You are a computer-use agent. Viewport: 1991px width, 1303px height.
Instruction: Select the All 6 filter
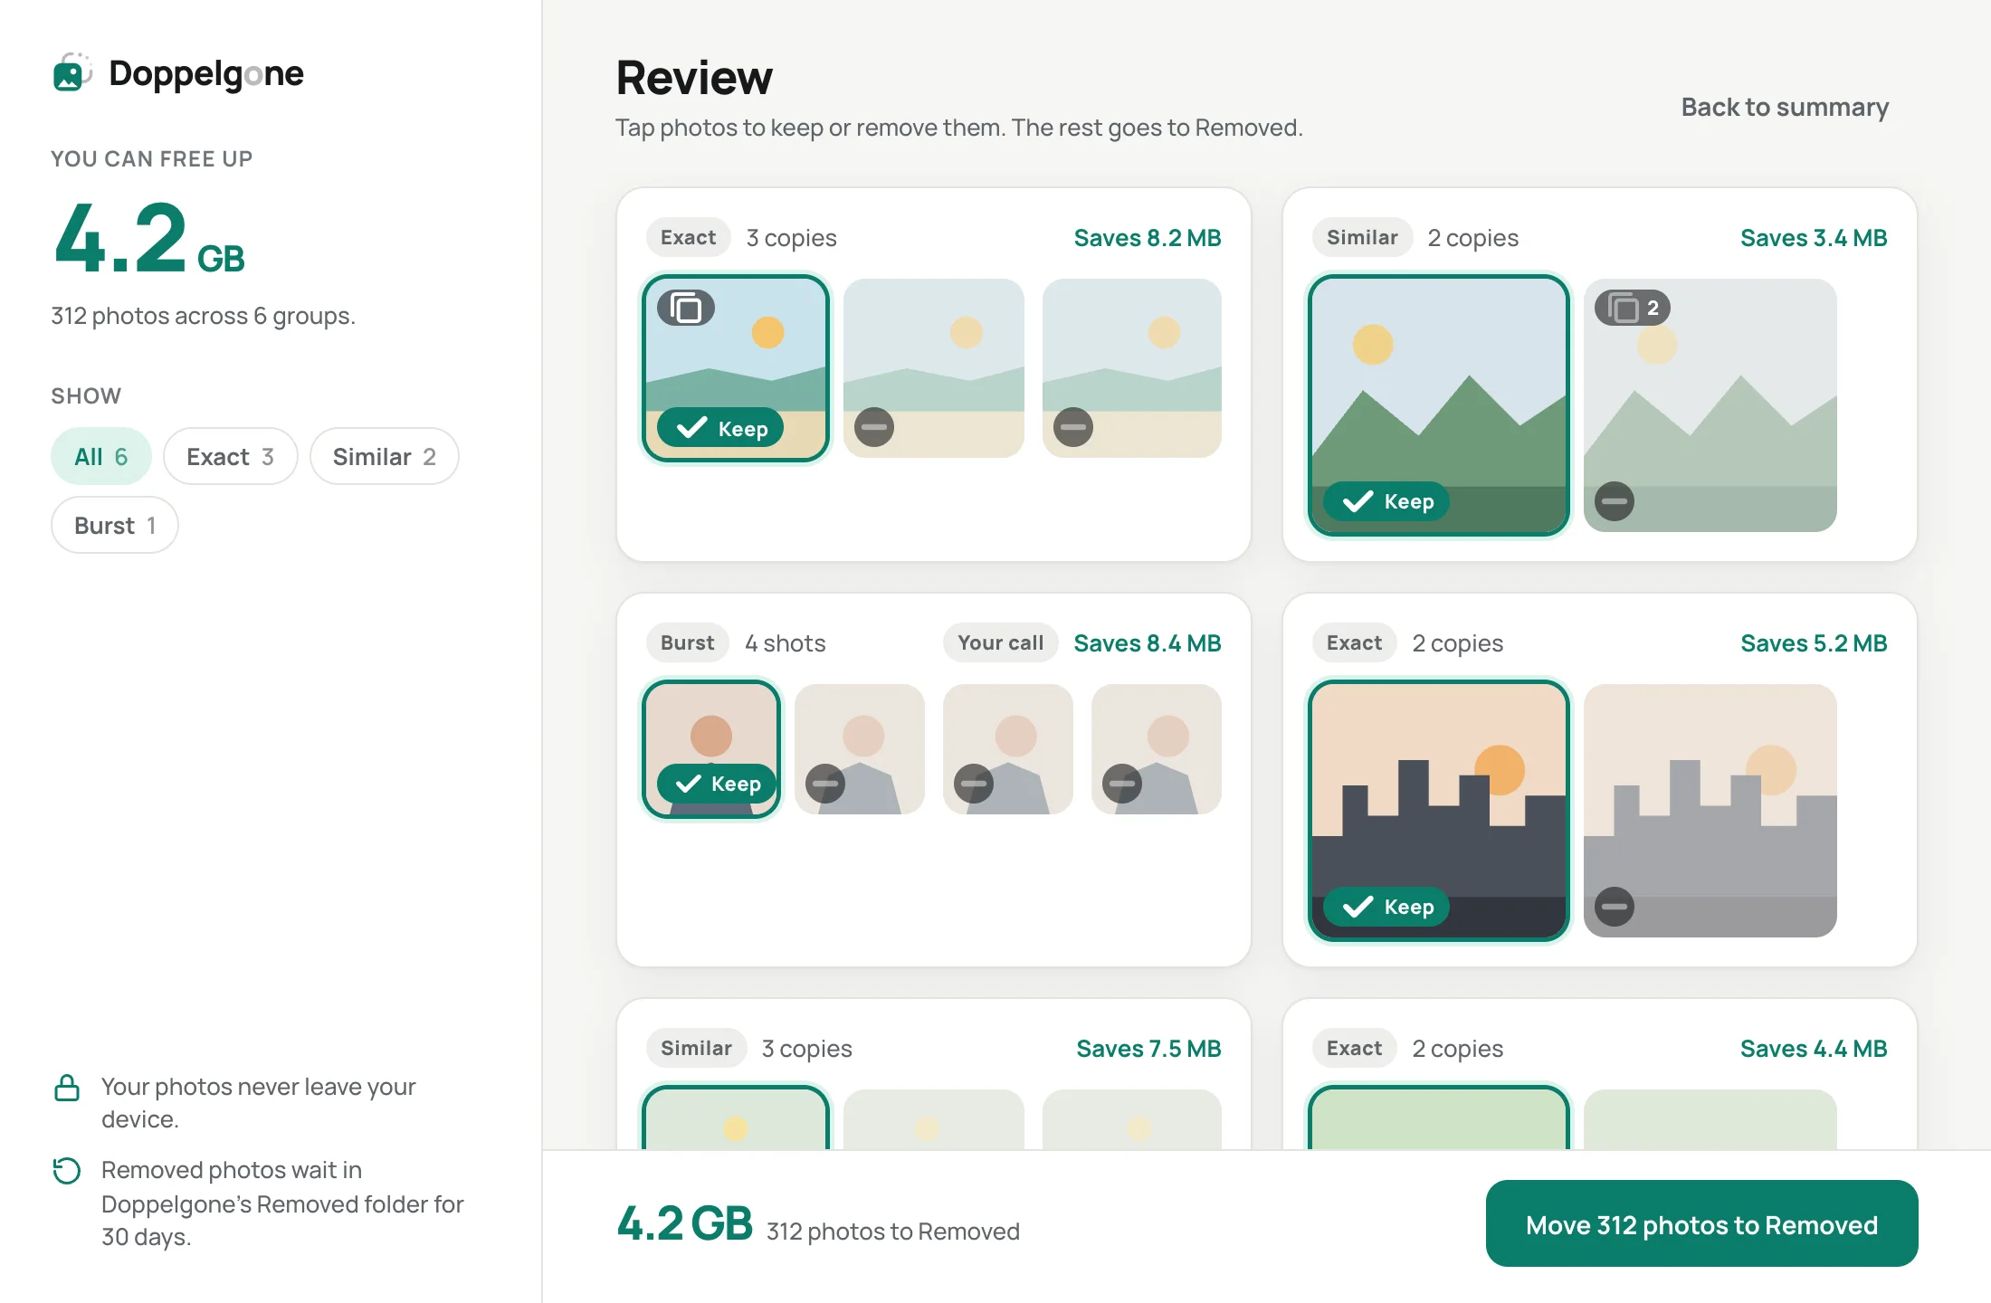[x=101, y=456]
